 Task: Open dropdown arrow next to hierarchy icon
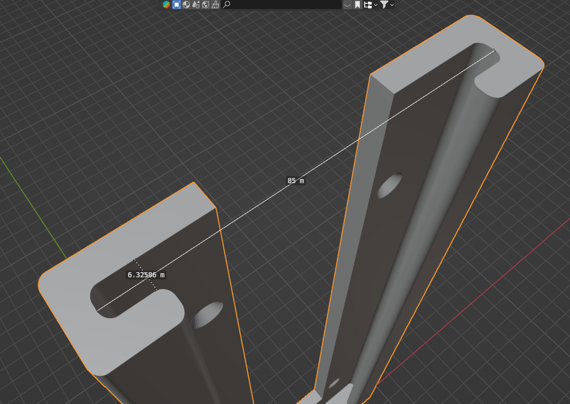click(x=376, y=4)
